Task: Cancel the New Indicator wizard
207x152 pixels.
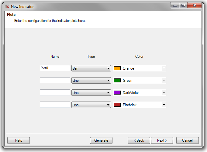Action: tap(188, 140)
